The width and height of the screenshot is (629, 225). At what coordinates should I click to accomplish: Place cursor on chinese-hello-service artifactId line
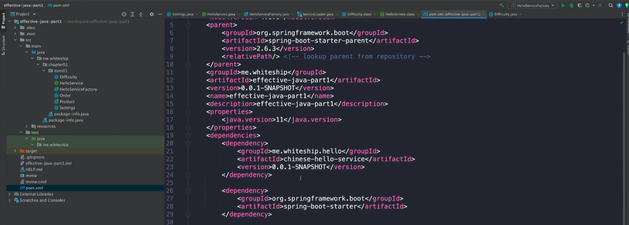(326, 159)
